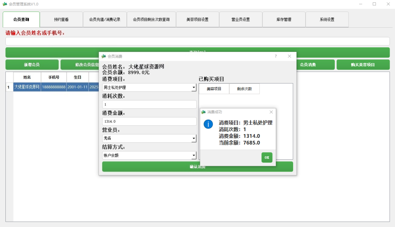Open the help via the ? icon on the dialog

(x=275, y=55)
